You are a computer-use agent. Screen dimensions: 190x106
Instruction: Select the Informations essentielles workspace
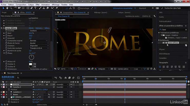tap(123, 8)
